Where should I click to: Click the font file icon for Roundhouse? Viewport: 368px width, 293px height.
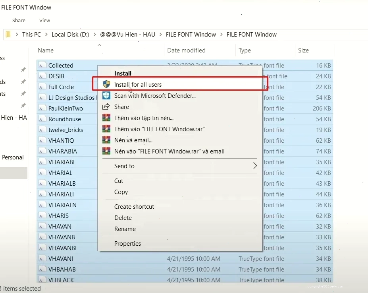pos(42,119)
